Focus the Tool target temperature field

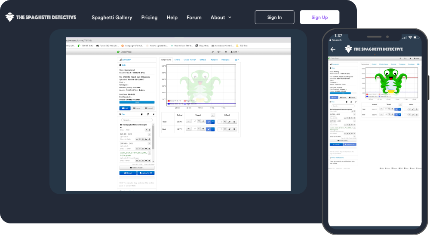tap(194, 121)
